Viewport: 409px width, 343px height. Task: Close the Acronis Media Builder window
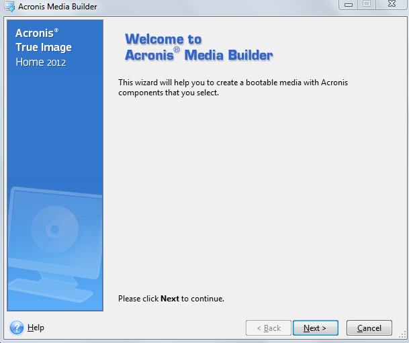tap(392, 4)
